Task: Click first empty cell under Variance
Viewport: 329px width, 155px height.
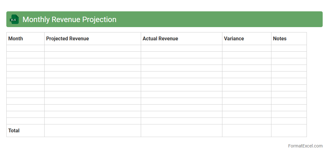Action: click(246, 48)
